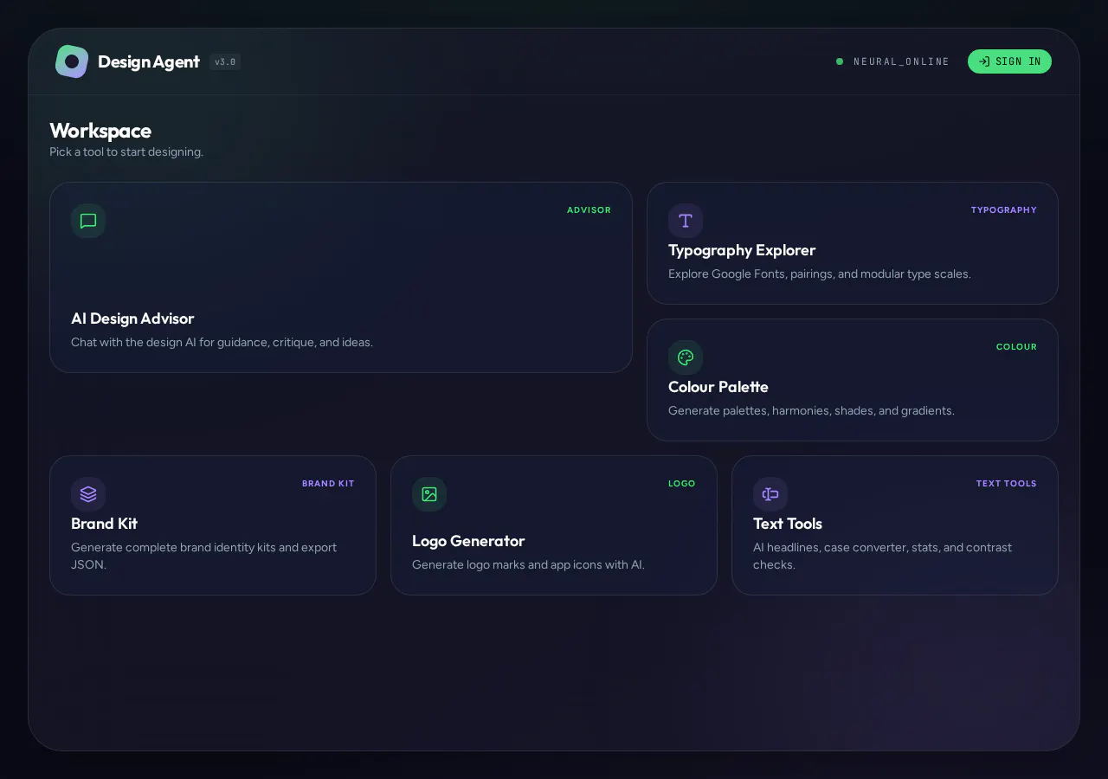Click the LOGO tag label
The height and width of the screenshot is (779, 1108).
click(682, 484)
